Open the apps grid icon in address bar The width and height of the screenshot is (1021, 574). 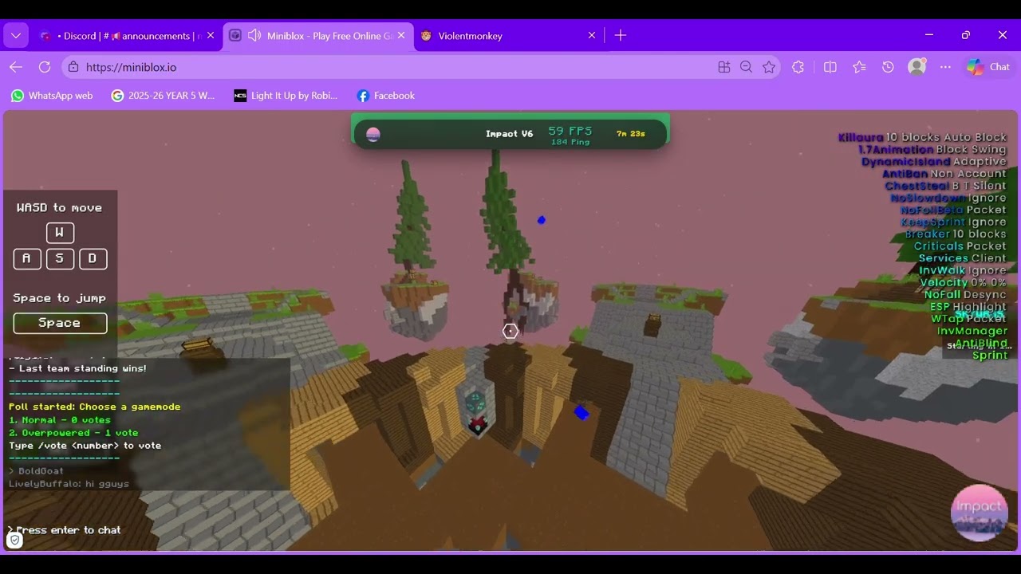click(x=724, y=68)
